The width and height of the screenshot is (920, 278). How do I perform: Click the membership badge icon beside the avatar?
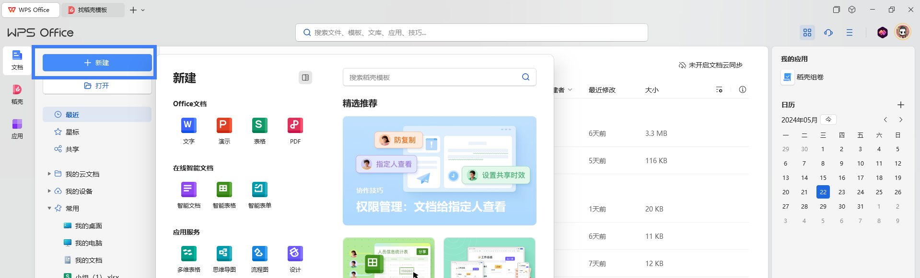(x=883, y=33)
